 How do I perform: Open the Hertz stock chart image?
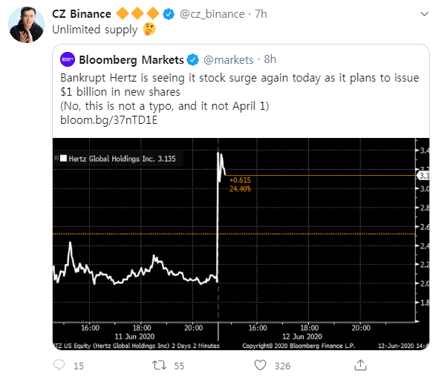click(x=241, y=244)
